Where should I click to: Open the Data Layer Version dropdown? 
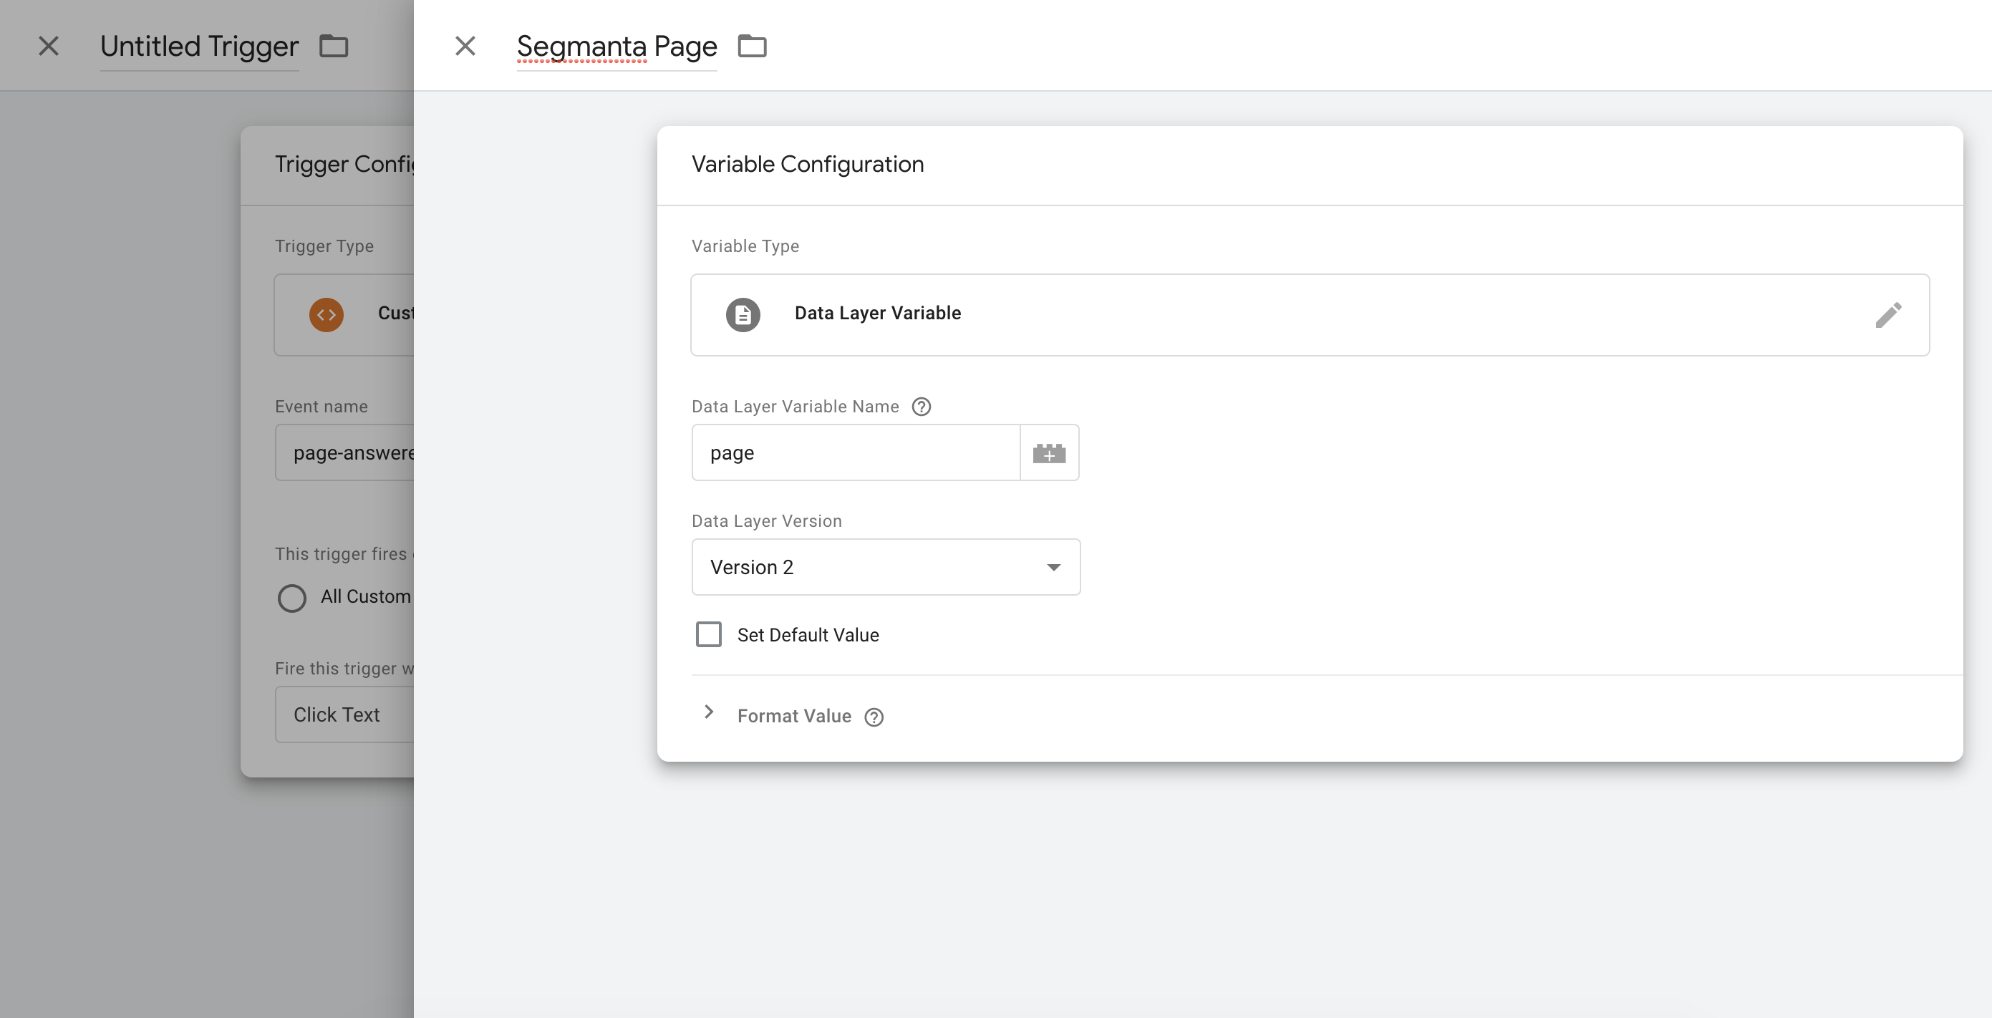pos(886,568)
